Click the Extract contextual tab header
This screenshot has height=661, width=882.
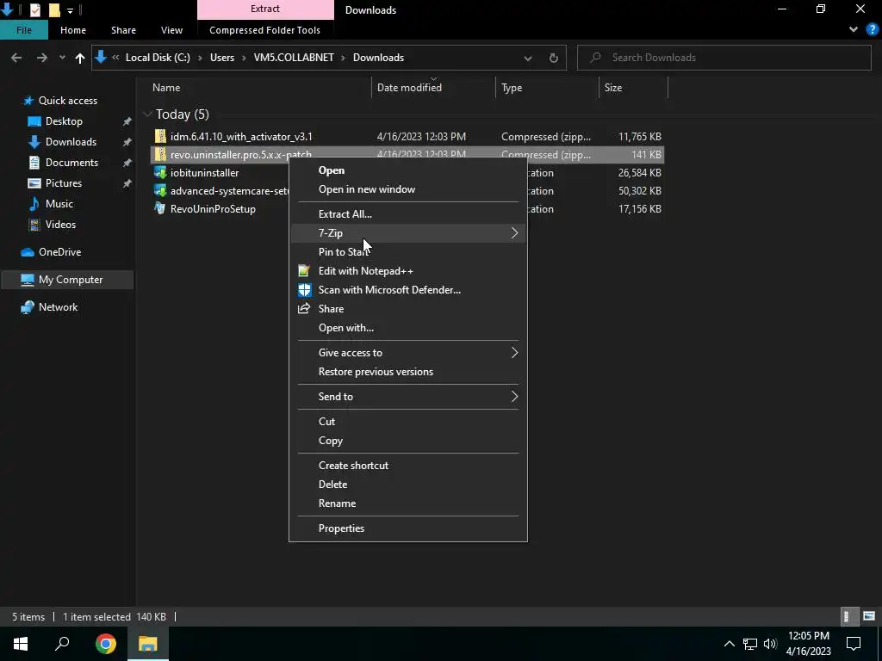tap(265, 9)
